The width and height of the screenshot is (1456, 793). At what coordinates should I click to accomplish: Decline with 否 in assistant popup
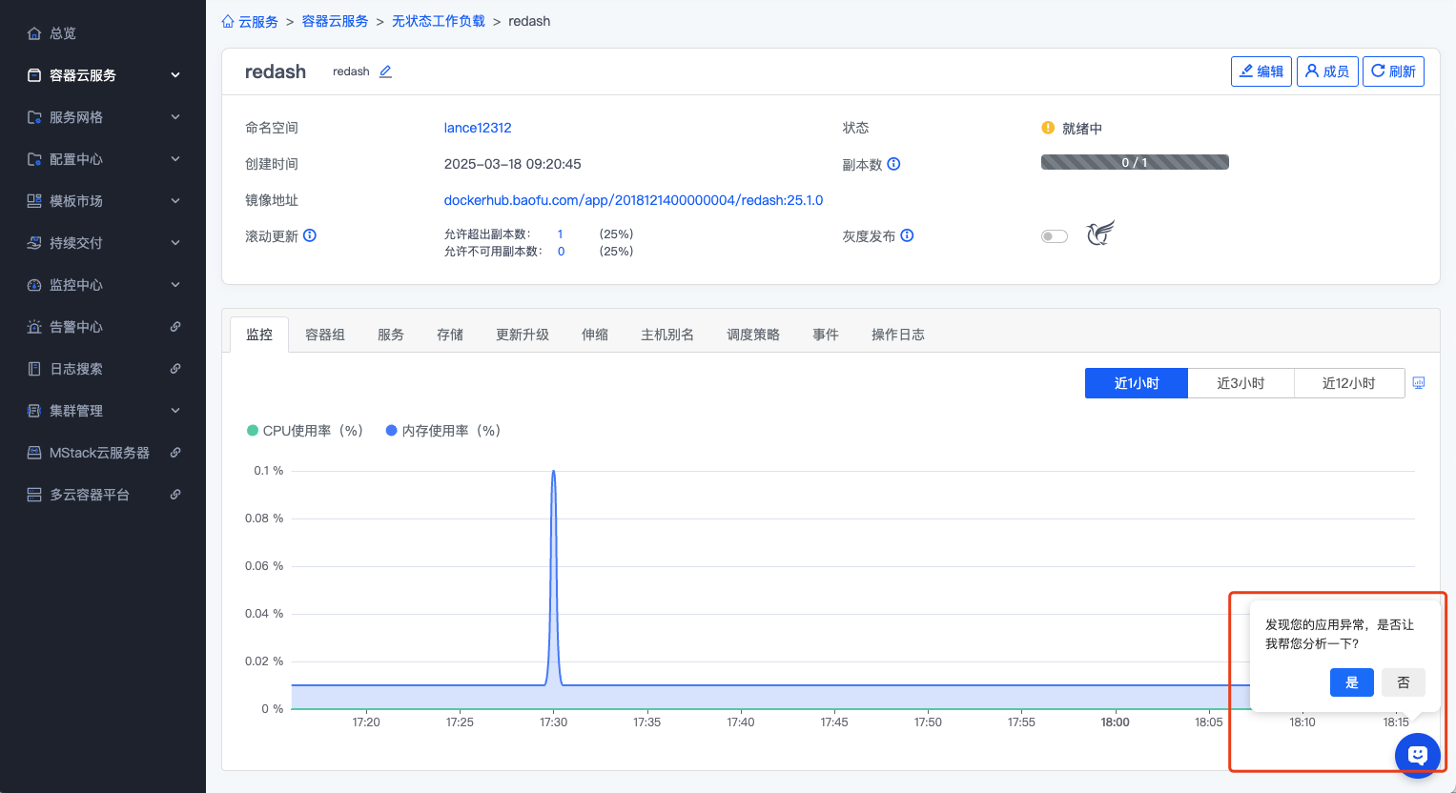(x=1404, y=682)
